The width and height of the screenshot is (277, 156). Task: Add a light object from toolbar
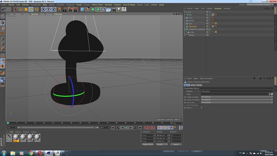[x=119, y=9]
